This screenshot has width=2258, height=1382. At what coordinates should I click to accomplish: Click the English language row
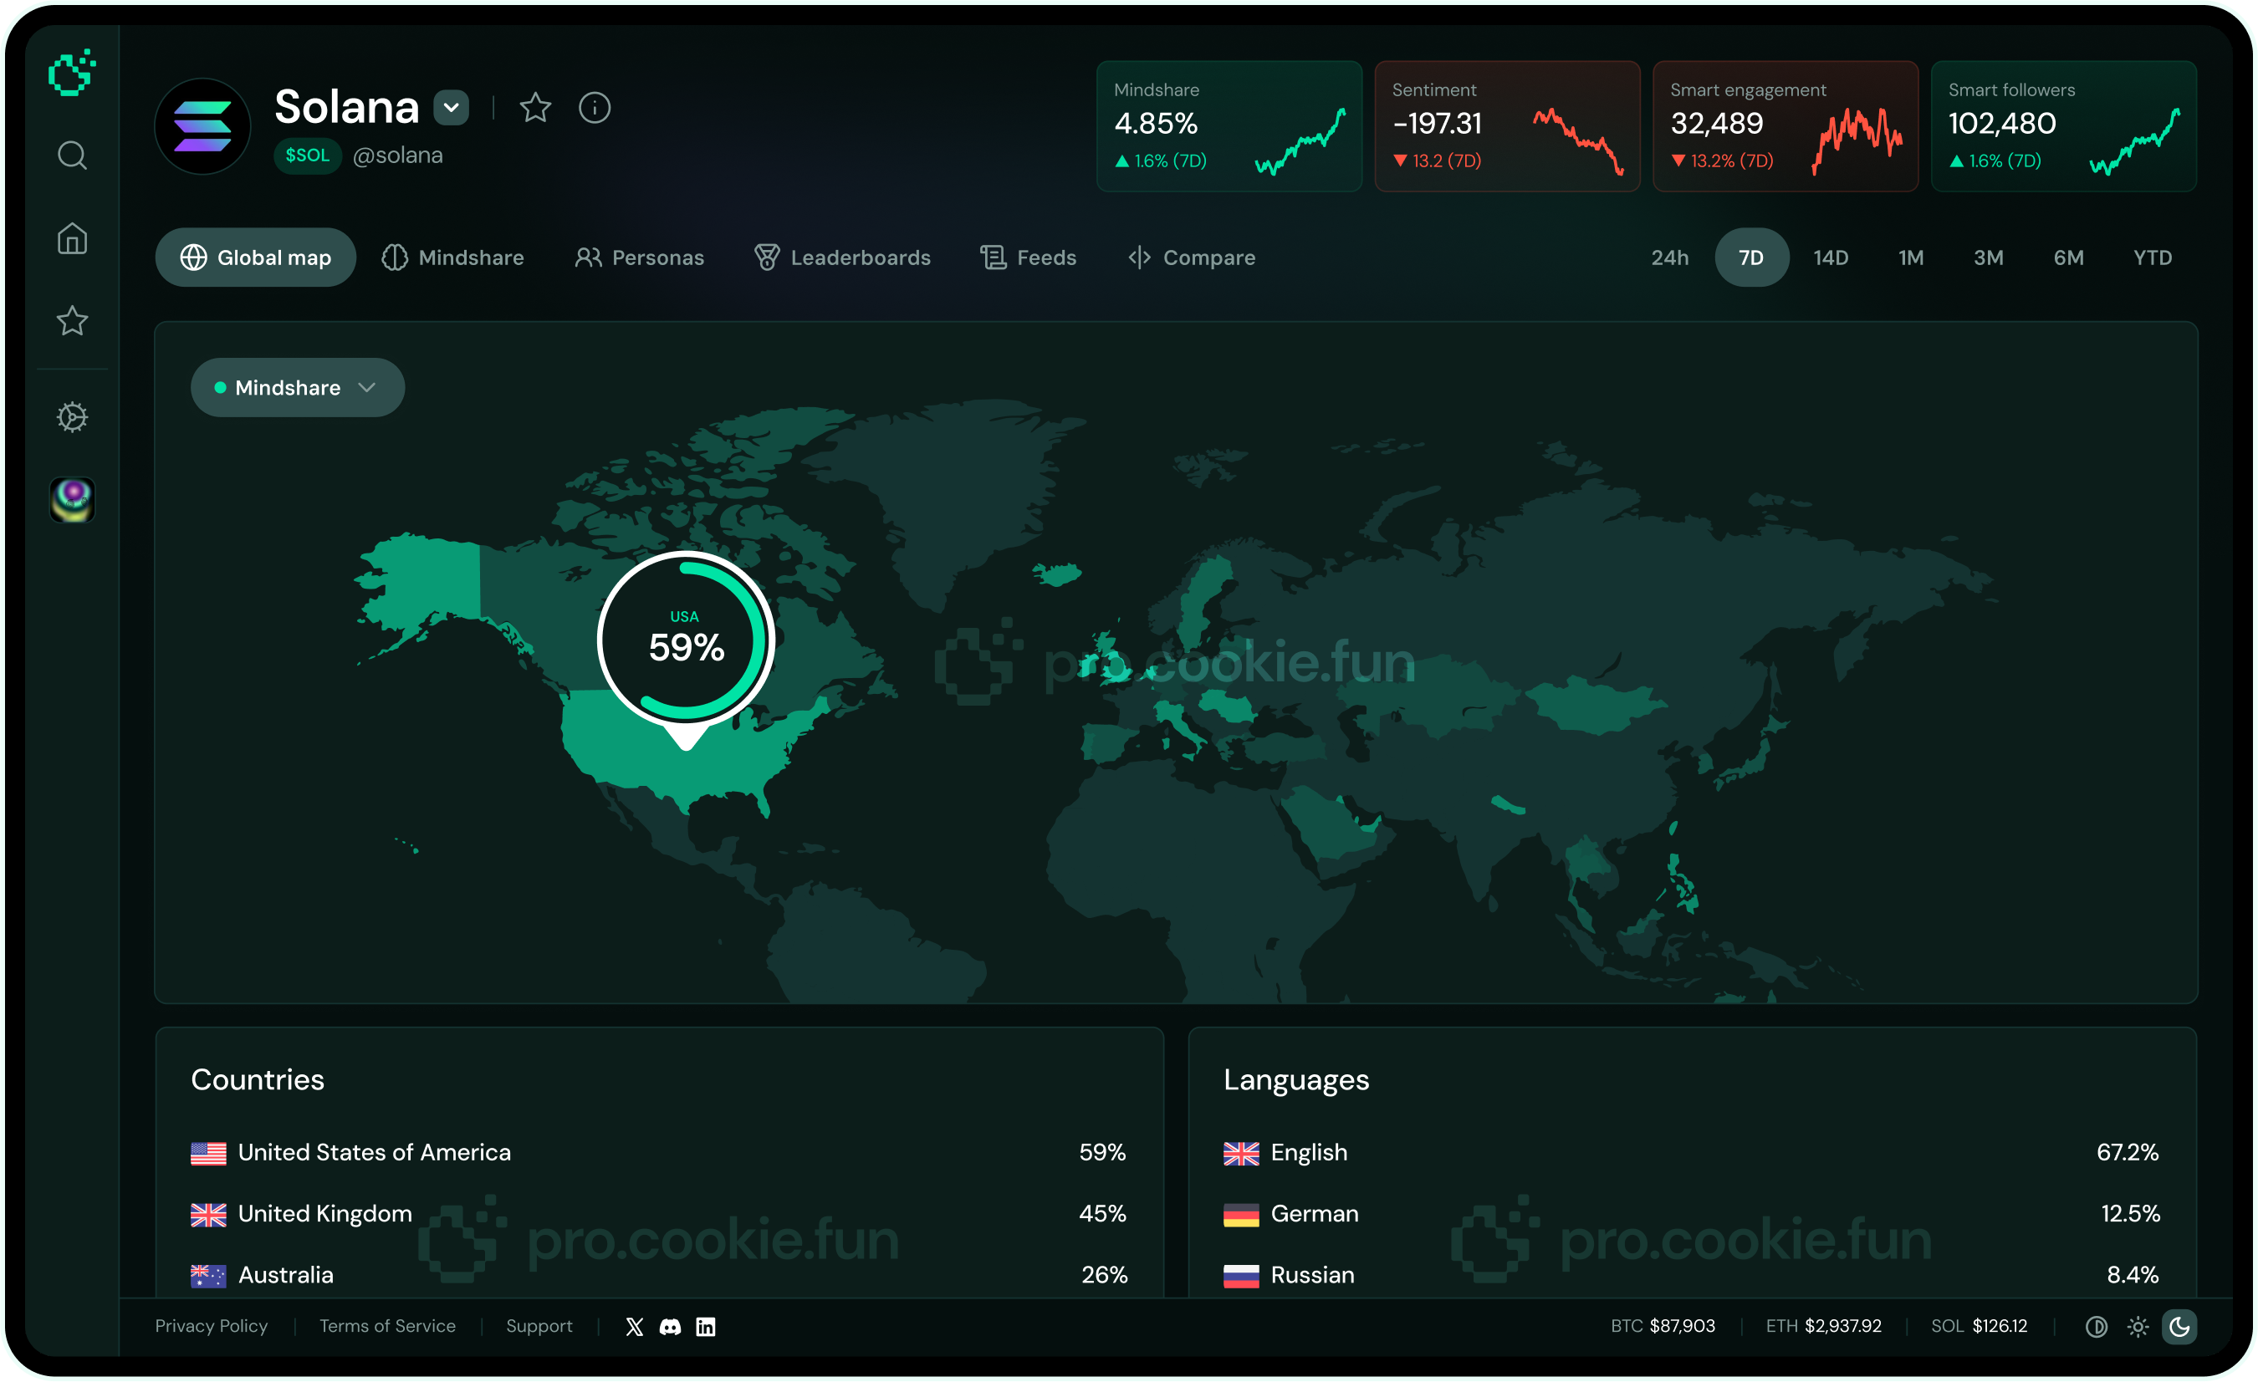1692,1152
